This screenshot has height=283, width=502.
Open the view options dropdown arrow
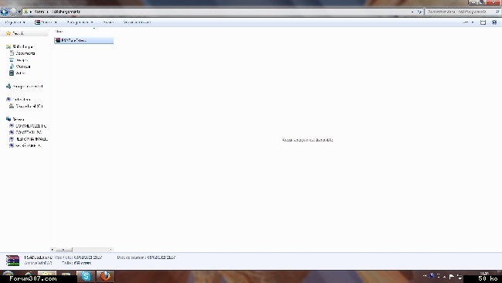(473, 22)
